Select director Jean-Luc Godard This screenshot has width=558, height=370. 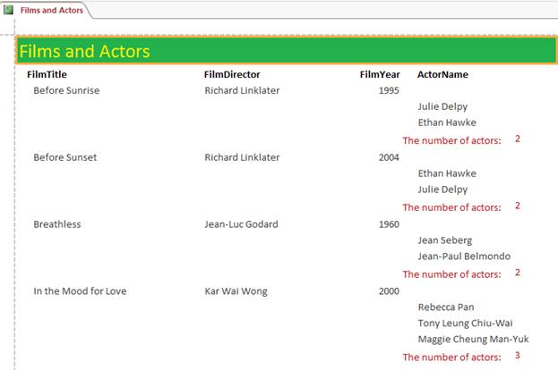[x=241, y=224]
